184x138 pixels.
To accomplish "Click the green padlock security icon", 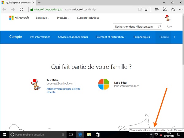I will [x=32, y=10].
